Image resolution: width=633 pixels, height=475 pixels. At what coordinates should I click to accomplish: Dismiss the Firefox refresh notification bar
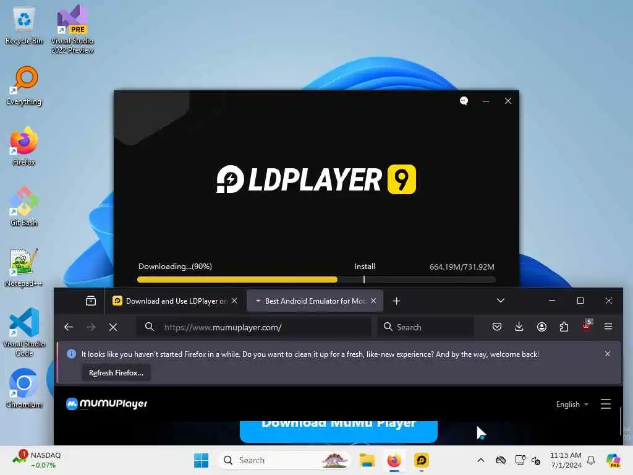608,354
